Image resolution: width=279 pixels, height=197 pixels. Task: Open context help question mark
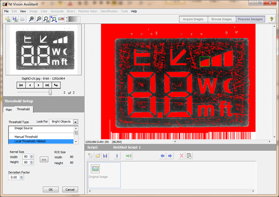pyautogui.click(x=271, y=19)
